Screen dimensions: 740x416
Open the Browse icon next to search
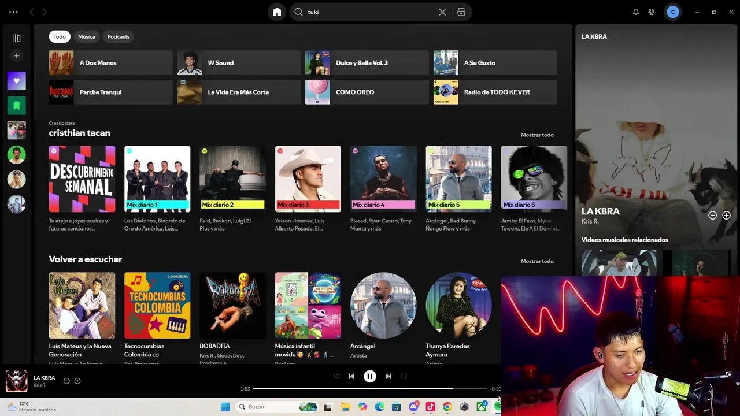pyautogui.click(x=461, y=12)
